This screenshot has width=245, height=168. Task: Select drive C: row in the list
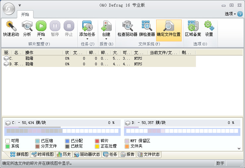coord(99,58)
